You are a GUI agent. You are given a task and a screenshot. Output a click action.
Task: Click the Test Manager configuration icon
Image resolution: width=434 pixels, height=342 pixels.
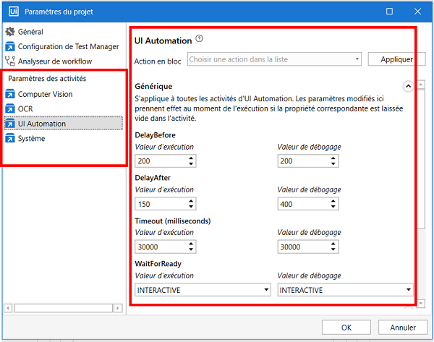click(x=10, y=46)
